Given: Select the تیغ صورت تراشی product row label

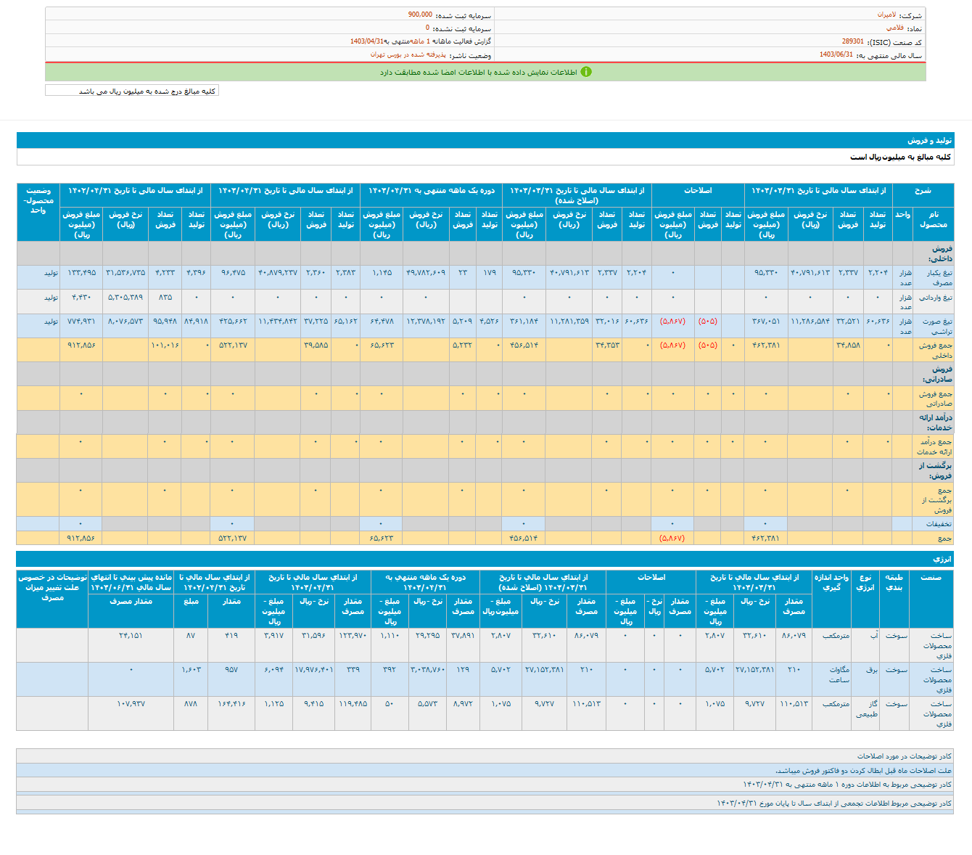Looking at the screenshot, I should [936, 326].
